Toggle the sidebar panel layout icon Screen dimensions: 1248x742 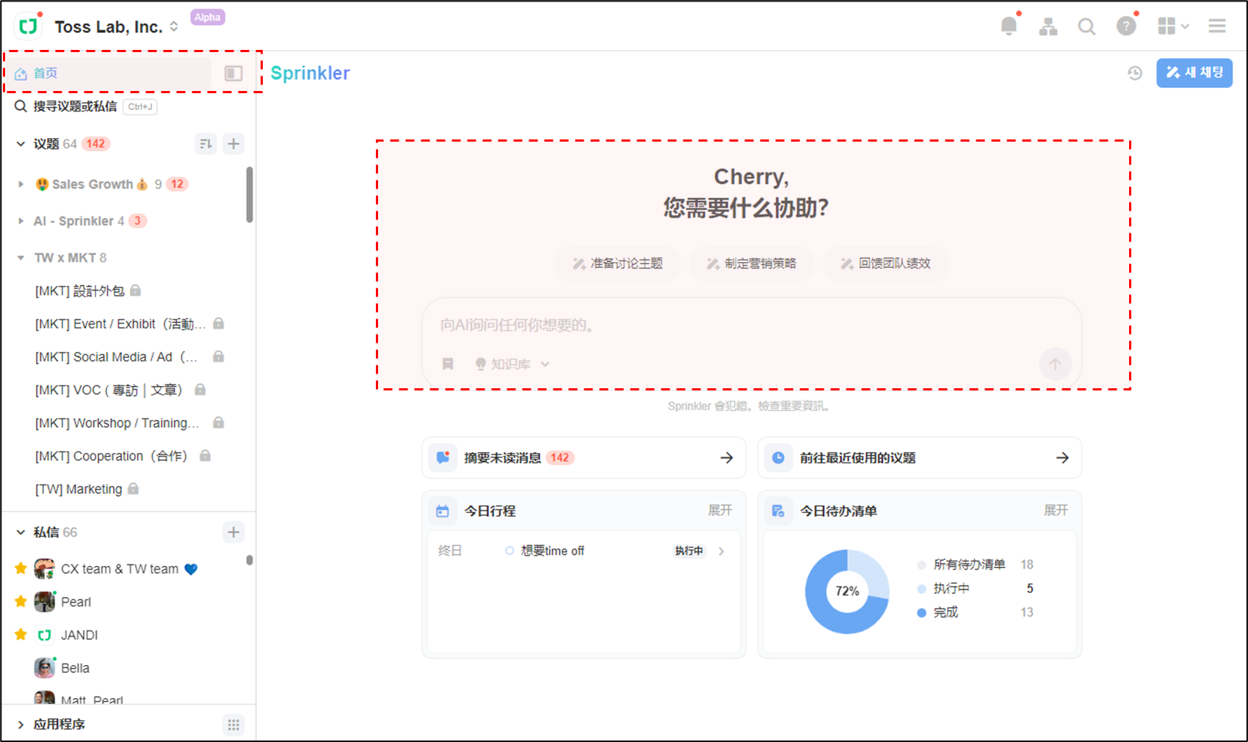click(233, 73)
